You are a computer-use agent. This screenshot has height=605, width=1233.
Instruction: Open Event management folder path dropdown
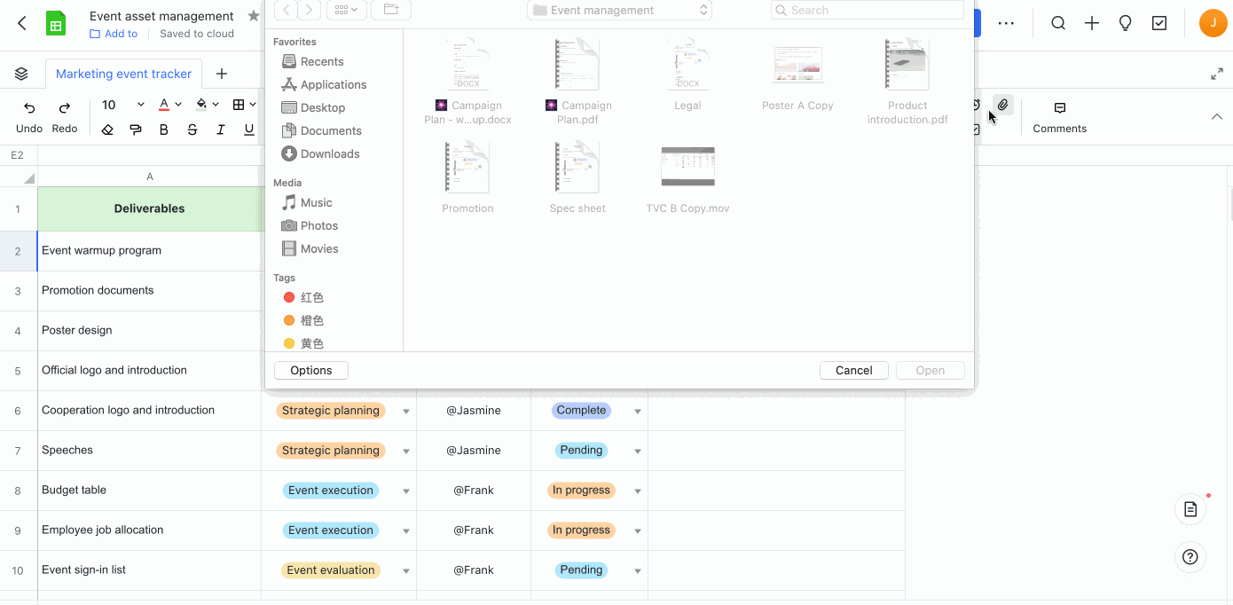pos(619,11)
